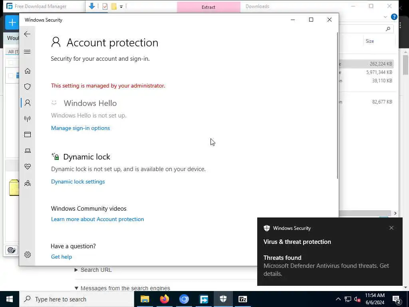409x307 pixels.
Task: Tick the first download row checkbox in Free Download Manager
Action: (11, 76)
